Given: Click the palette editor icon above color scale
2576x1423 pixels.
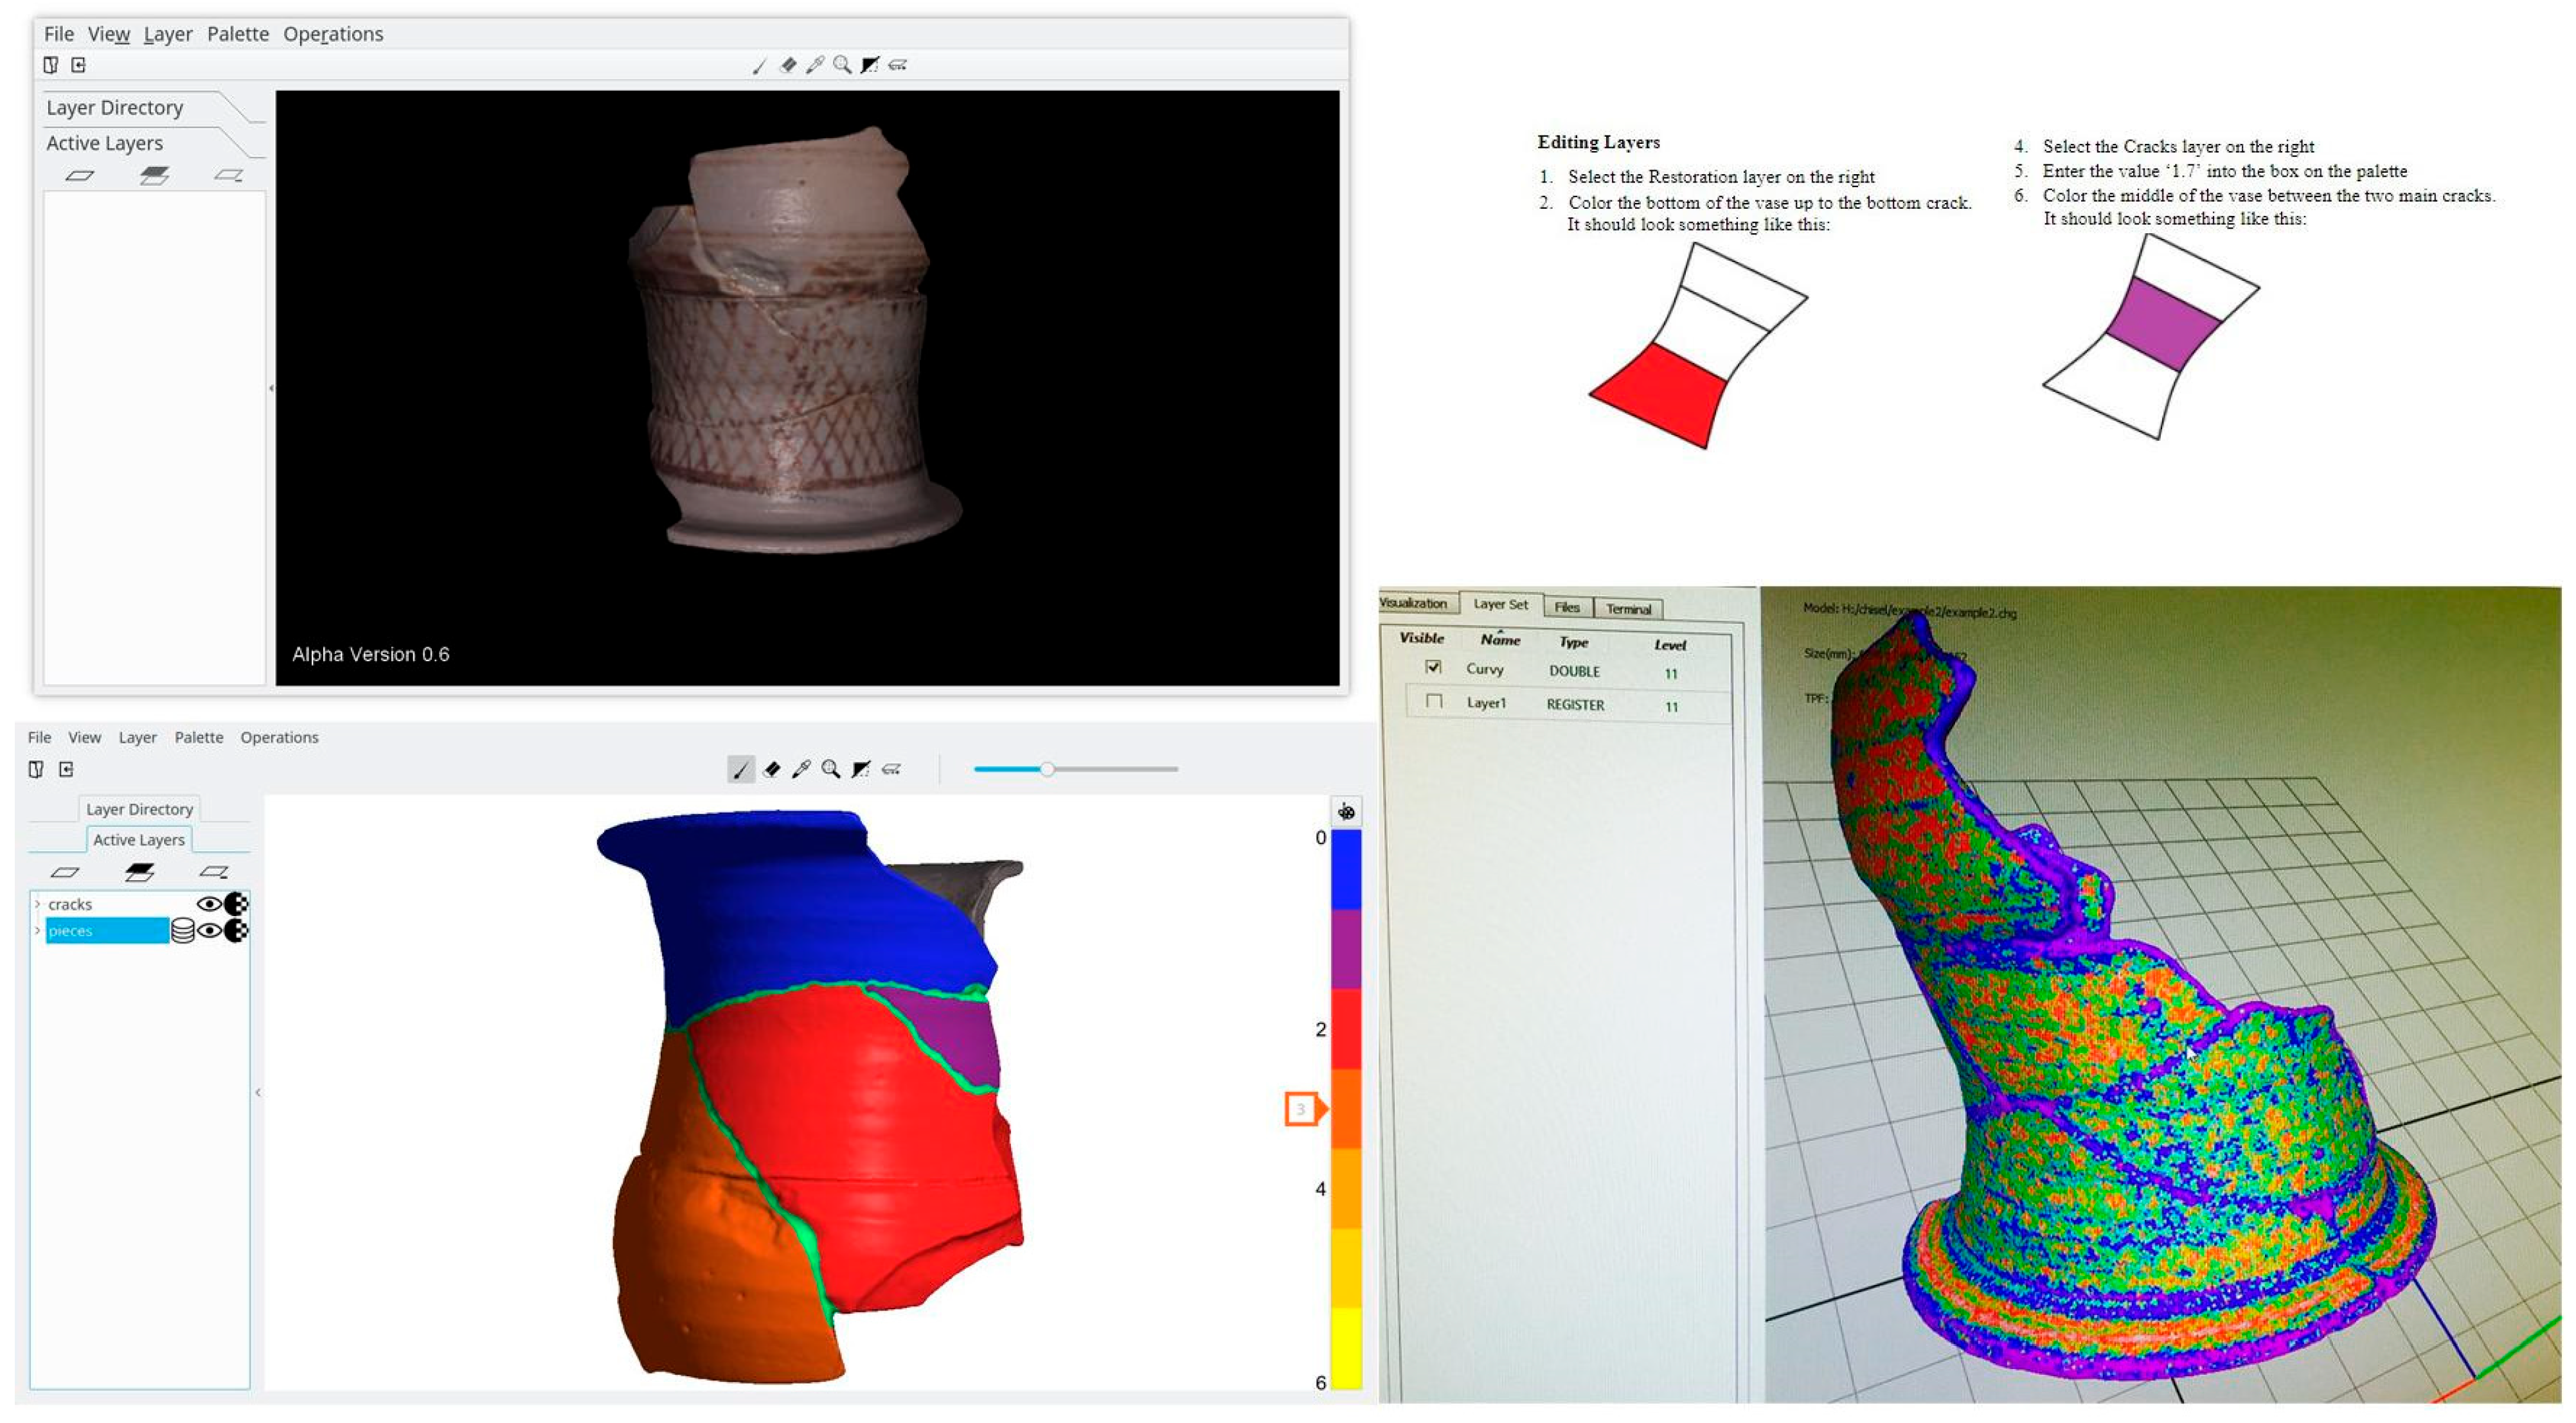Looking at the screenshot, I should pyautogui.click(x=1346, y=811).
